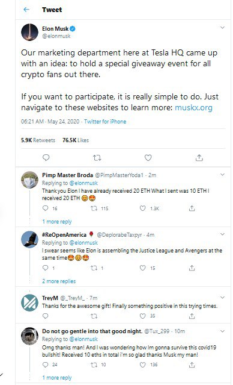Open chevron menu on TreyM's reply

222,298
